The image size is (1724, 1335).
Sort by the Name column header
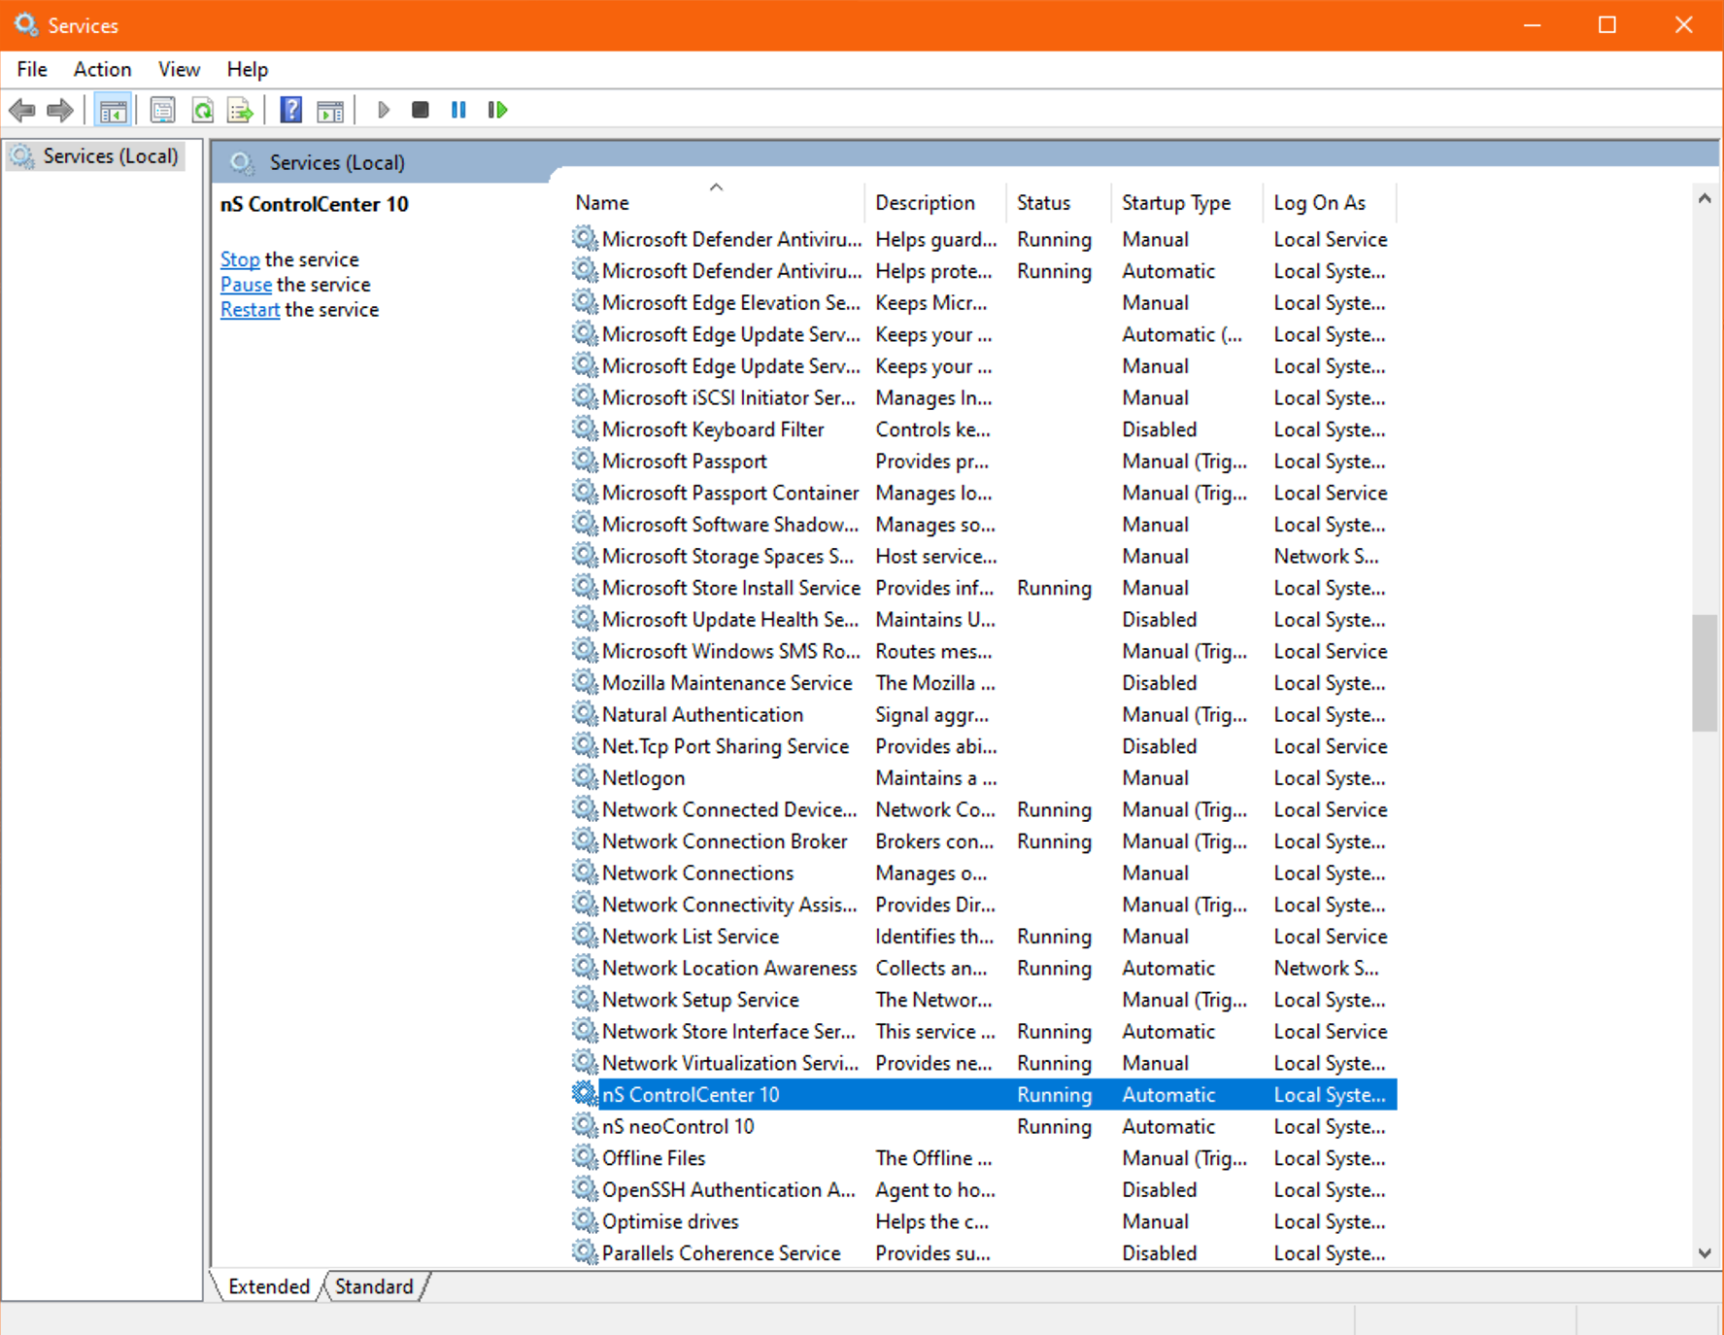tap(716, 202)
